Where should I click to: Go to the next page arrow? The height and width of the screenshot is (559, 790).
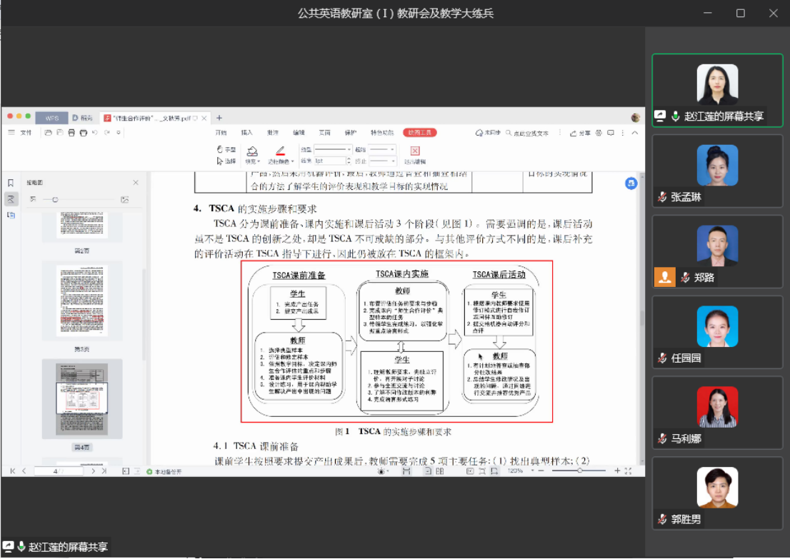pyautogui.click(x=94, y=471)
